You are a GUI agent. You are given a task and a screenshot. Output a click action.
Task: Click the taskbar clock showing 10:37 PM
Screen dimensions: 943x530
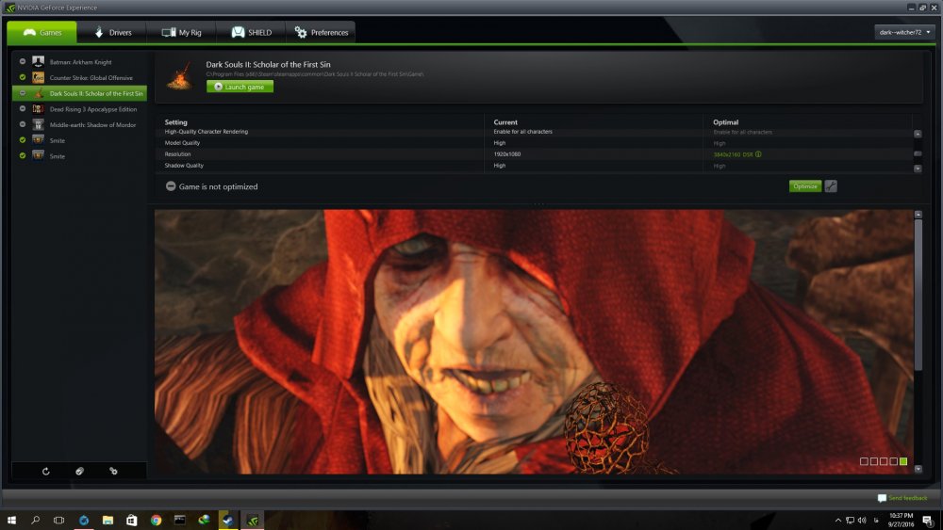[901, 520]
